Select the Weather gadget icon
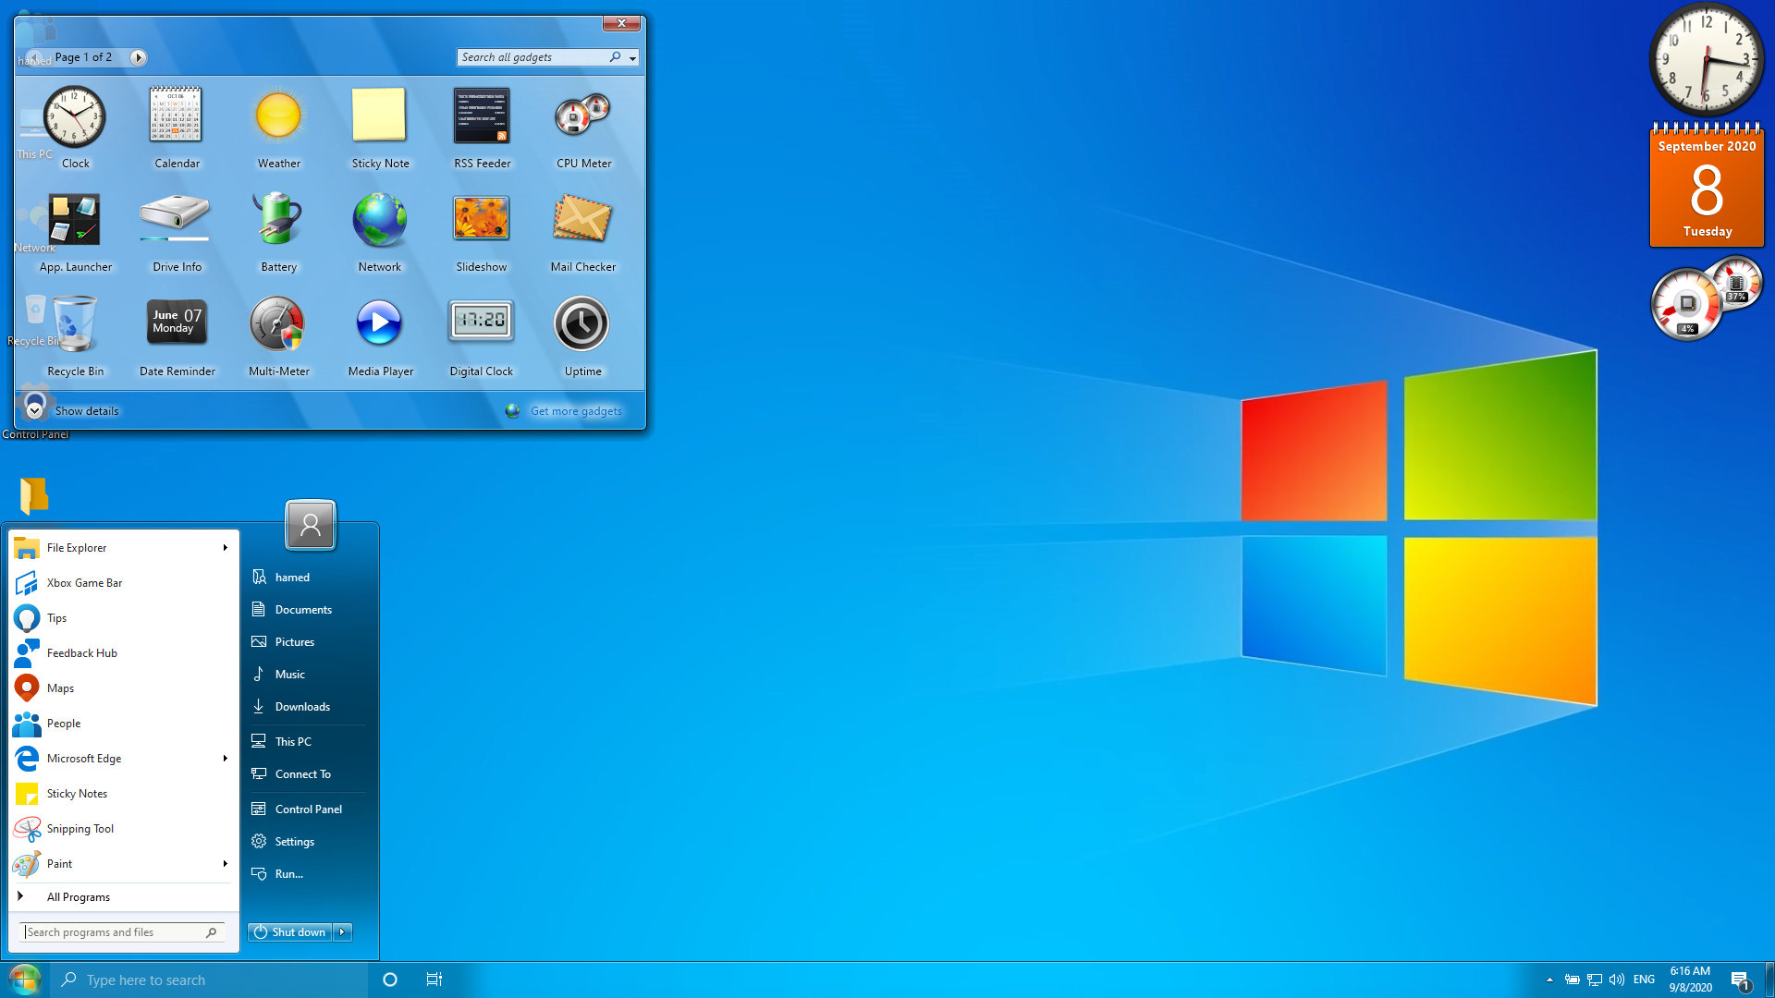 click(278, 117)
